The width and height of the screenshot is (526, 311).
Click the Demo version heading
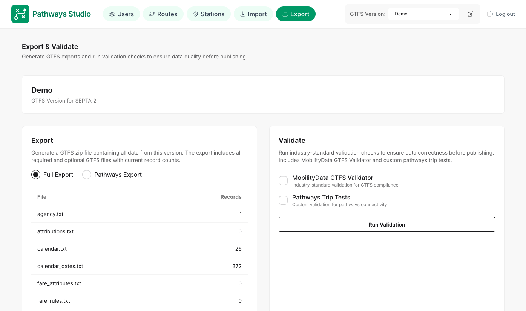coord(42,90)
